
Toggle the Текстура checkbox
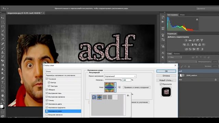(x=49, y=86)
